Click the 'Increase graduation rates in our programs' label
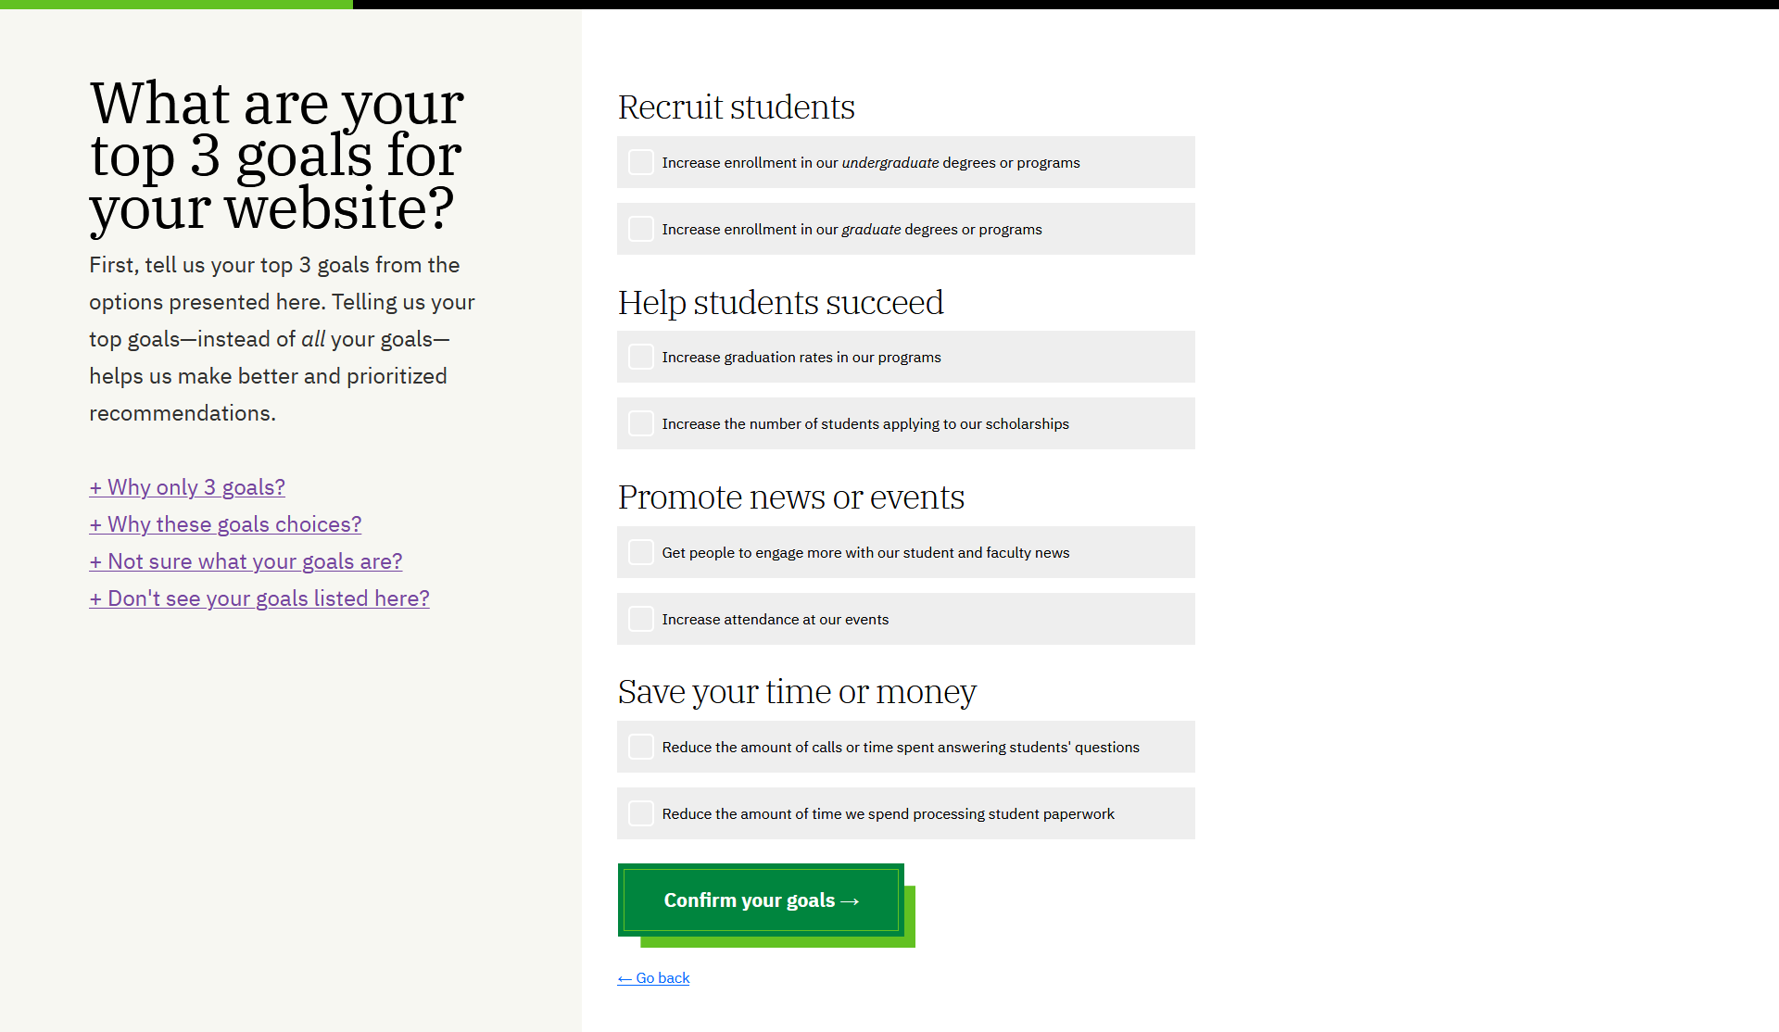 [x=801, y=357]
